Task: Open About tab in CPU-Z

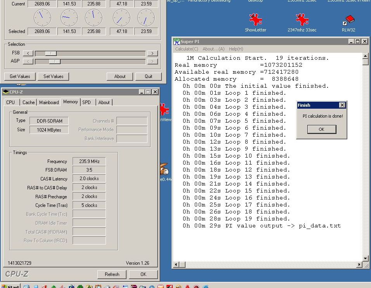Action: (x=104, y=102)
